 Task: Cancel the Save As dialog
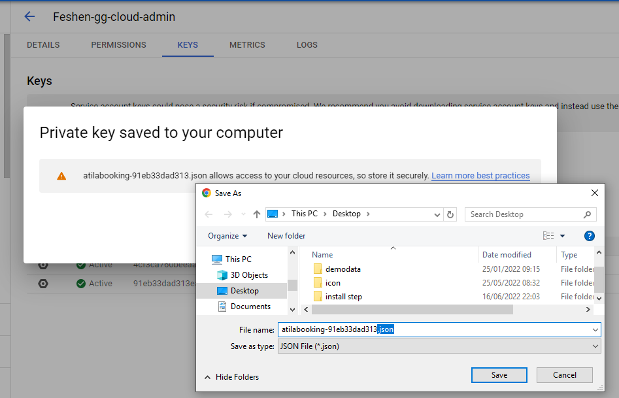click(x=564, y=375)
